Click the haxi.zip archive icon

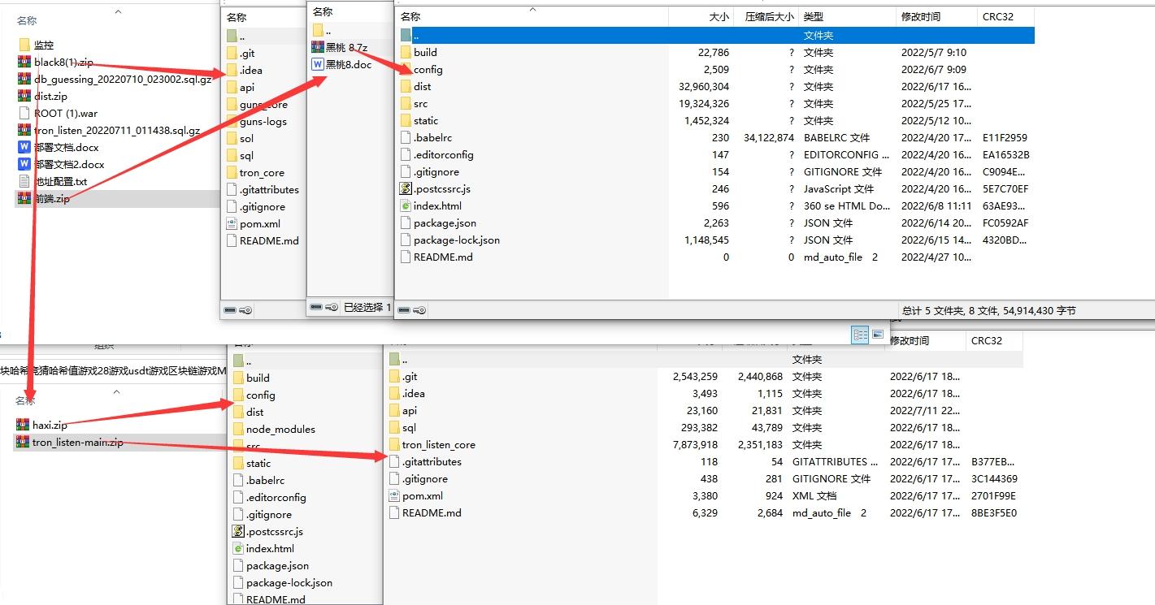[x=23, y=425]
